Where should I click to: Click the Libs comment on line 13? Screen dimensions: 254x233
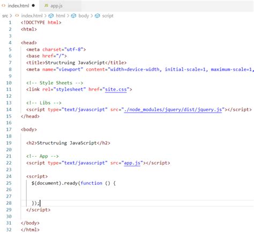pos(44,103)
